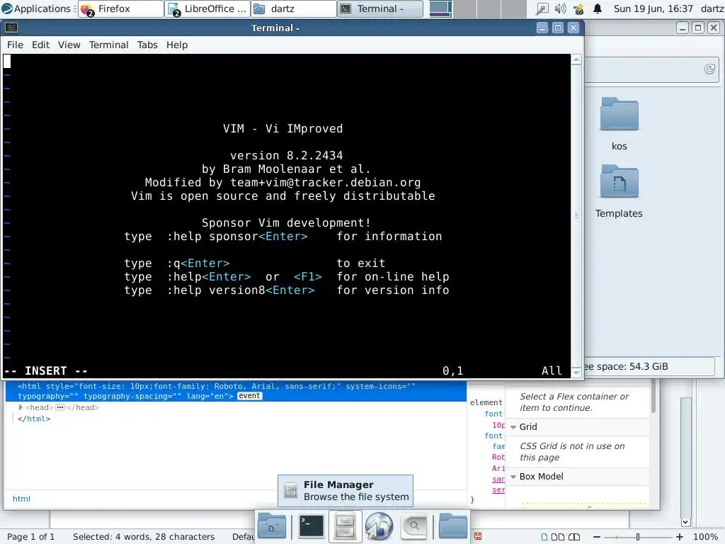Image resolution: width=725 pixels, height=544 pixels.
Task: Maximize the file manager window
Action: point(698,28)
